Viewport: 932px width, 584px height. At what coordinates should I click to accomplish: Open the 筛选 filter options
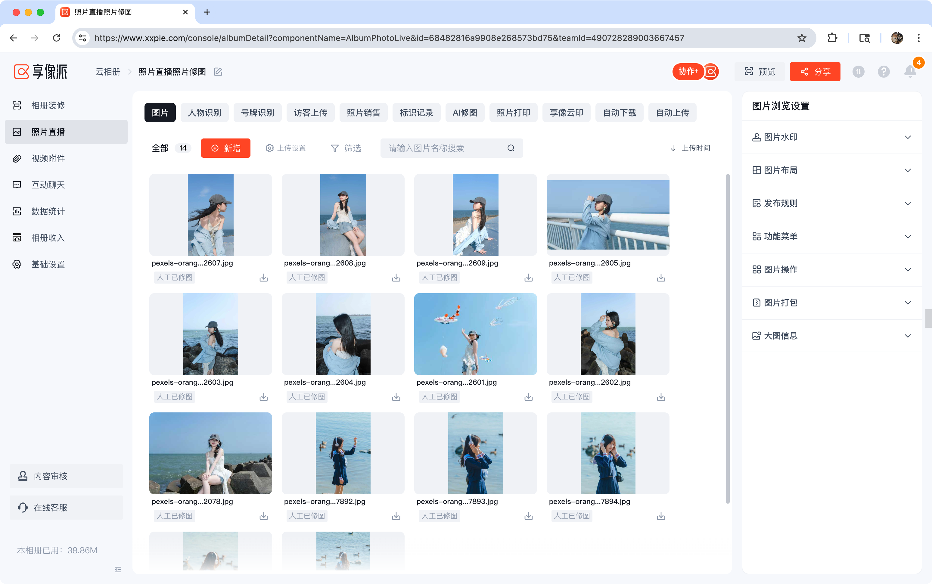click(346, 148)
